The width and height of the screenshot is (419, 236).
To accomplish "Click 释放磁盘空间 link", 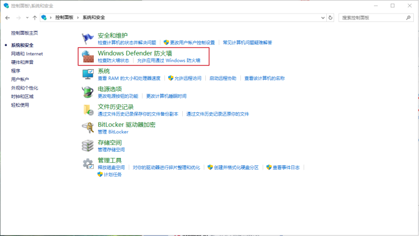I will pyautogui.click(x=111, y=167).
